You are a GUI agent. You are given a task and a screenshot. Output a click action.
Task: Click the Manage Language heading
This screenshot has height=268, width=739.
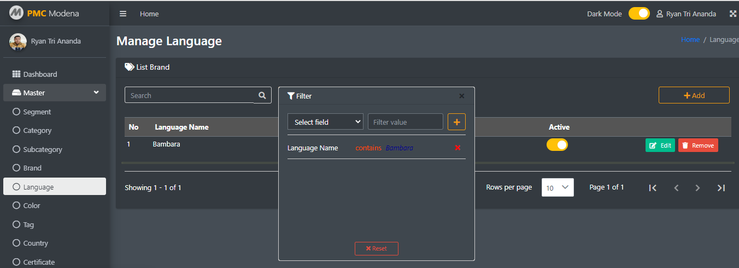[169, 41]
